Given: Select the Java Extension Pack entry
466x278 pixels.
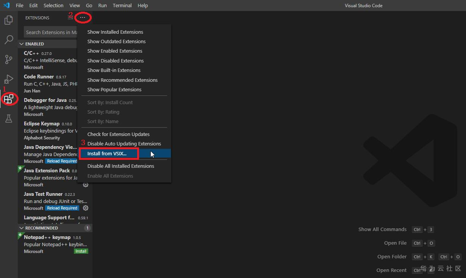Looking at the screenshot, I should pos(48,178).
